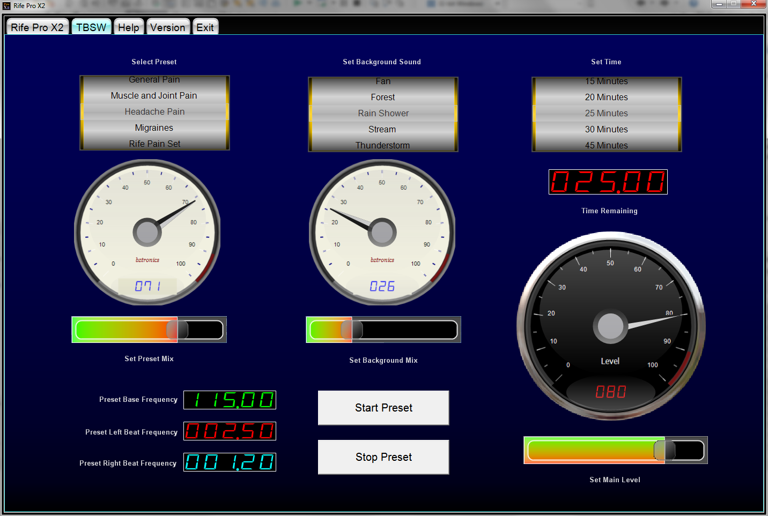Image resolution: width=768 pixels, height=516 pixels.
Task: Click the Preset Right Beat Frequency display
Action: point(230,462)
